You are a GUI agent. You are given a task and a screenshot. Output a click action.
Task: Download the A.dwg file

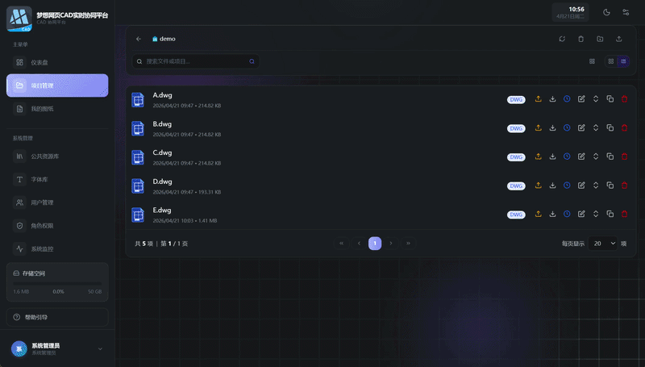click(552, 99)
